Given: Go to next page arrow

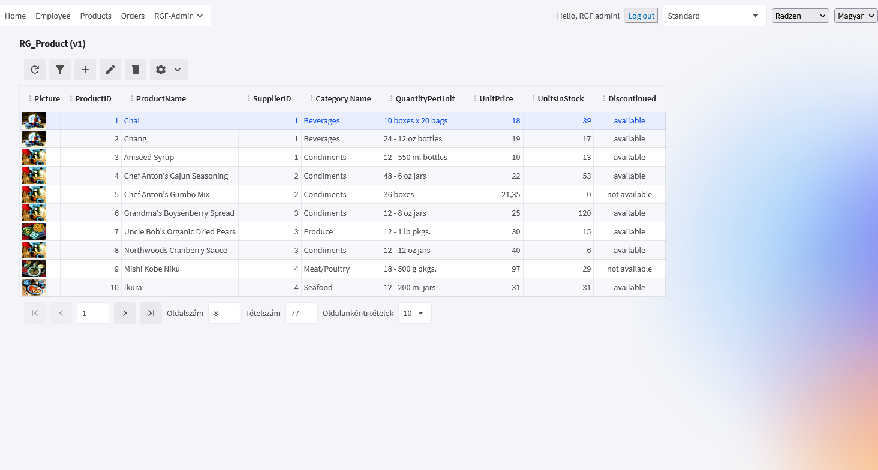Looking at the screenshot, I should [x=125, y=313].
